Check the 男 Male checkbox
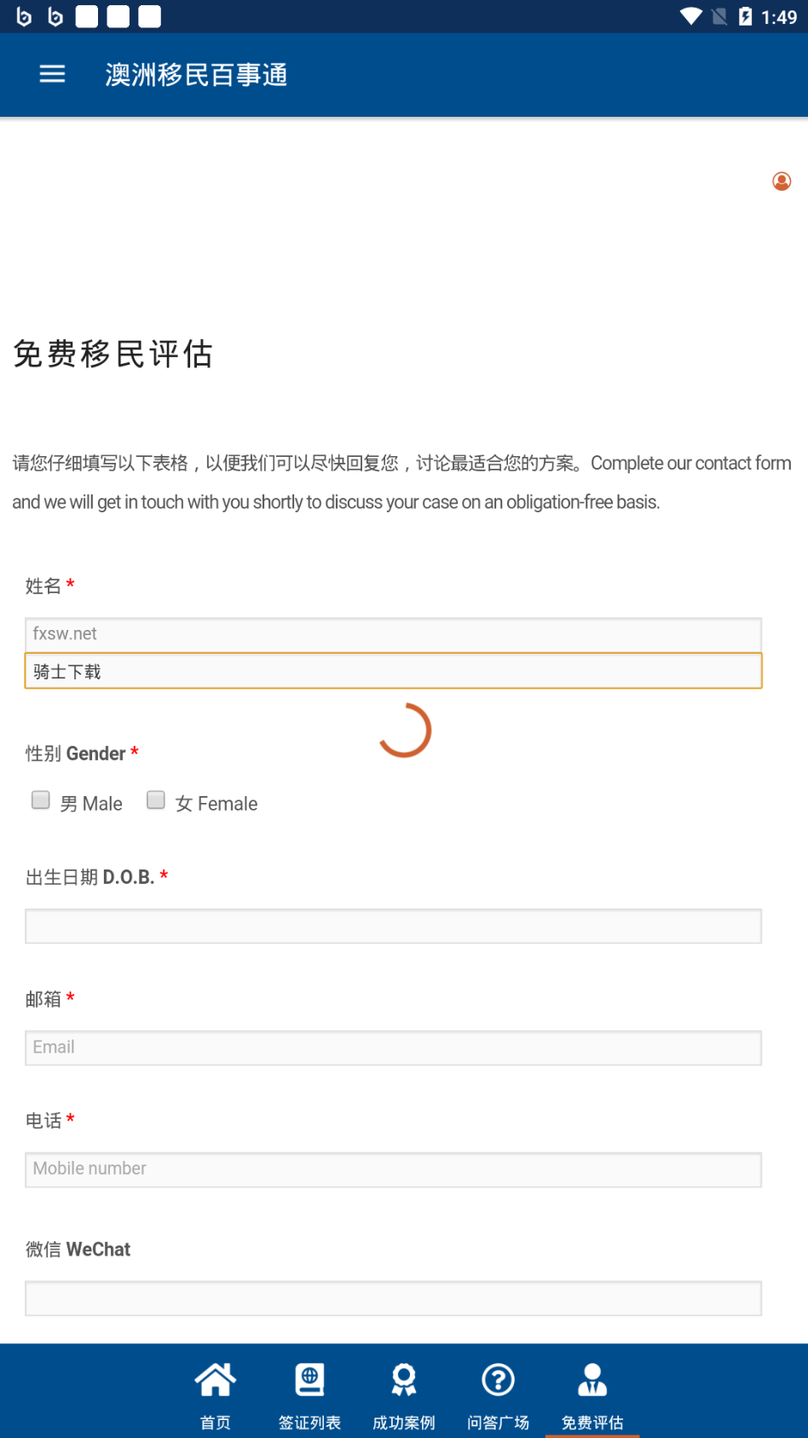 point(40,800)
